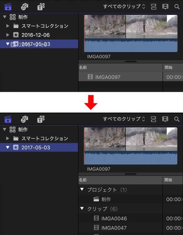Open Titles and Generators sidebar in the upper browser

point(41,6)
